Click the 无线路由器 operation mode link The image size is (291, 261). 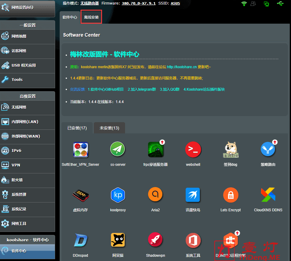point(90,4)
